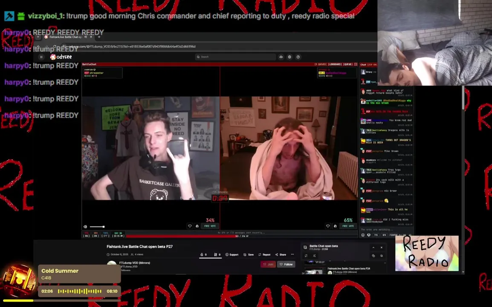
Task: Click FREE VOTE for the left contestant
Action: click(210, 226)
